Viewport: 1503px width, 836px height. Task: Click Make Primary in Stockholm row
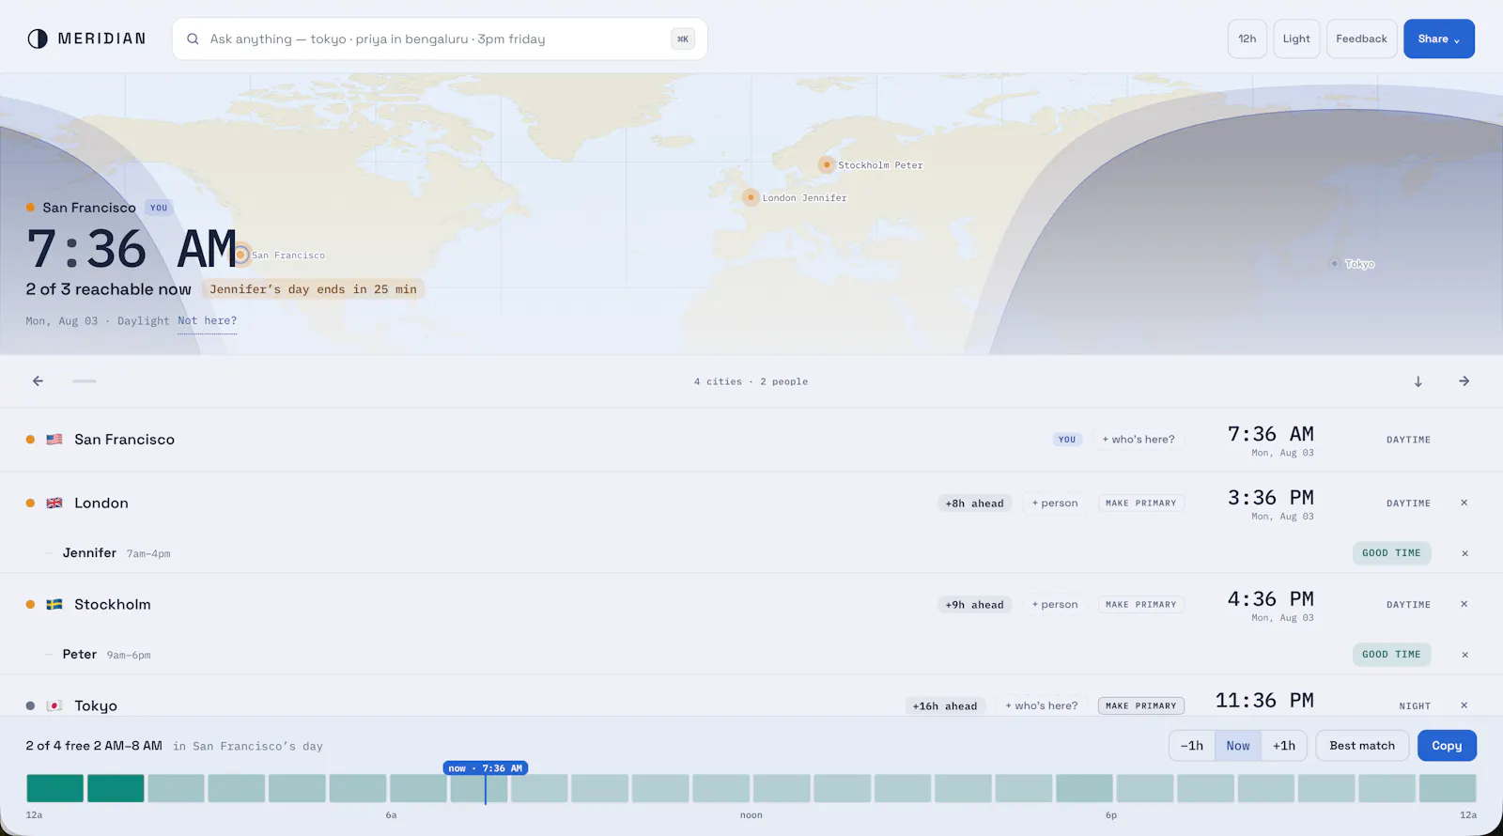coord(1141,605)
